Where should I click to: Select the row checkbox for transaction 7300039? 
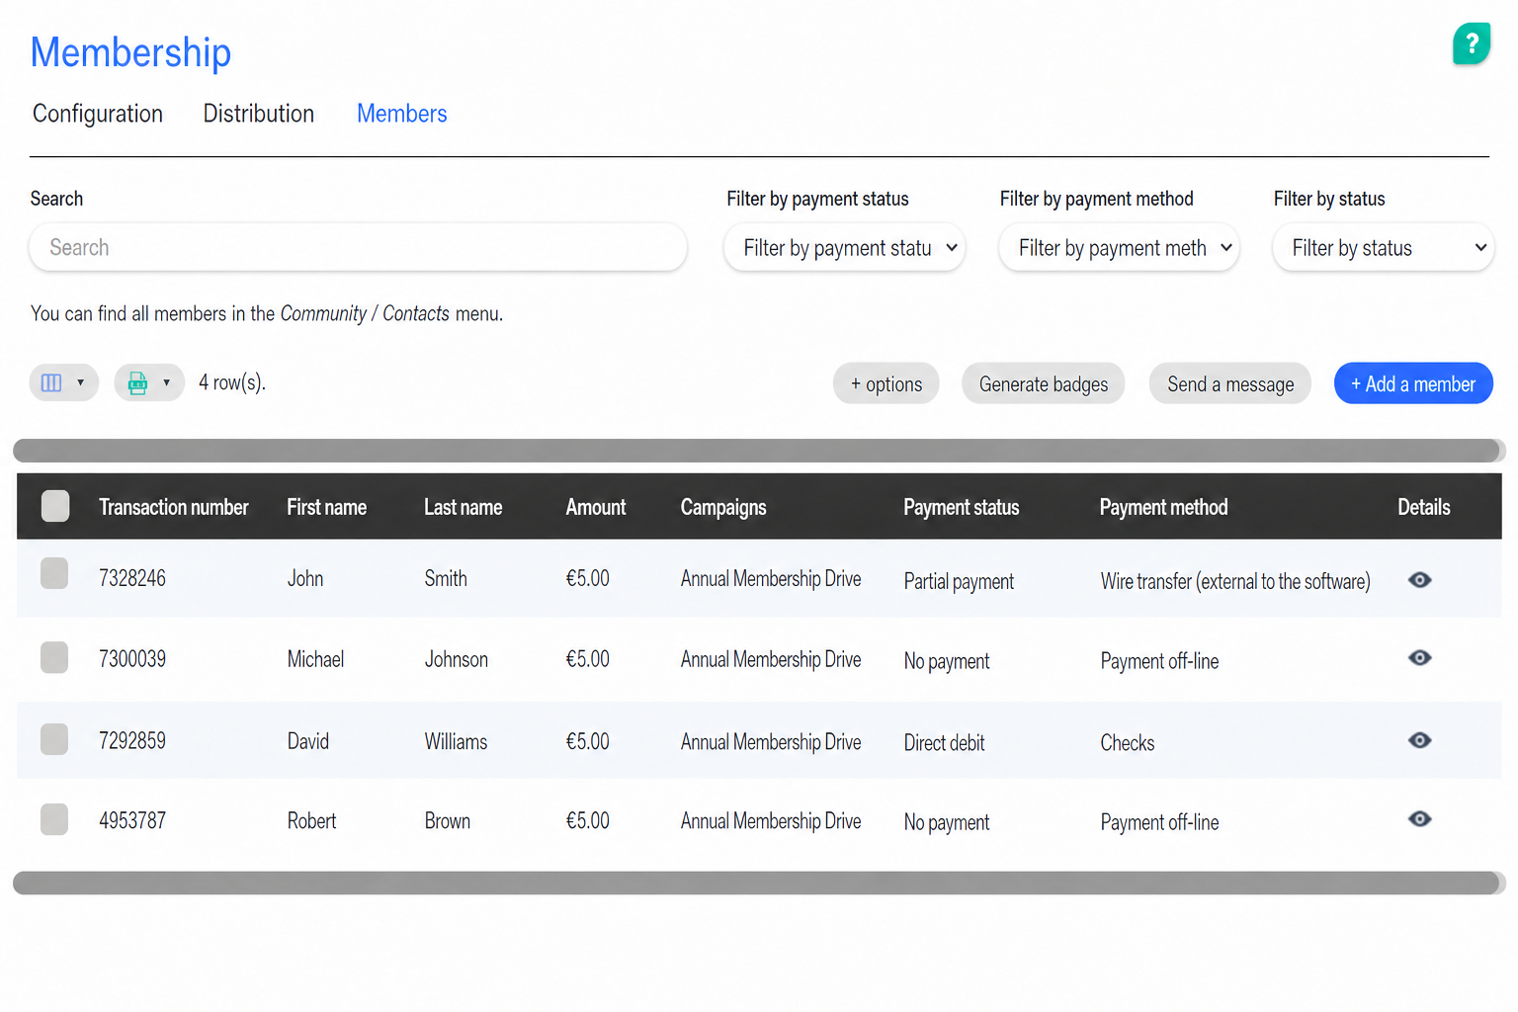[54, 657]
